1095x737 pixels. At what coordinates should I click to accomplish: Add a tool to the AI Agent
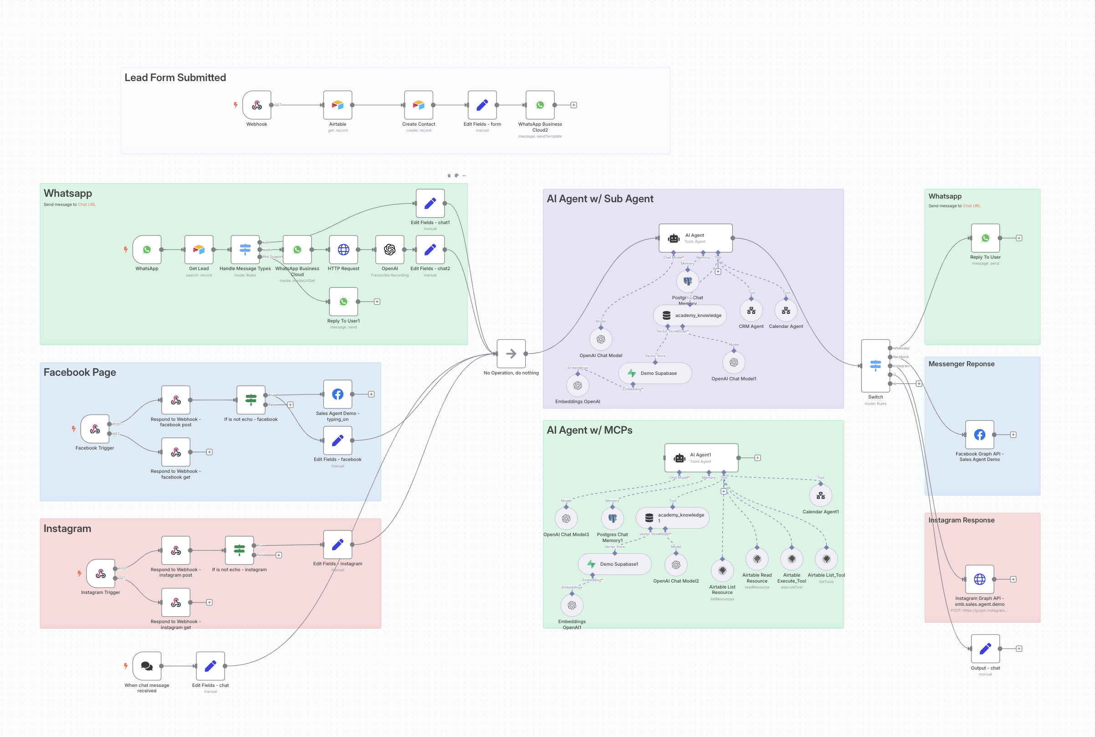coord(718,271)
